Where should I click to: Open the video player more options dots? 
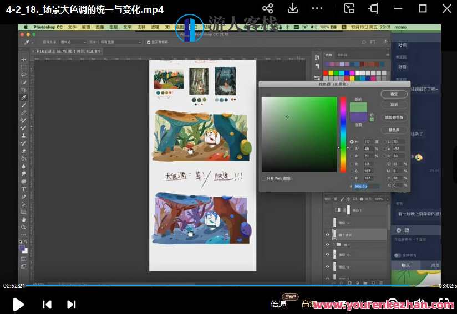(317, 8)
